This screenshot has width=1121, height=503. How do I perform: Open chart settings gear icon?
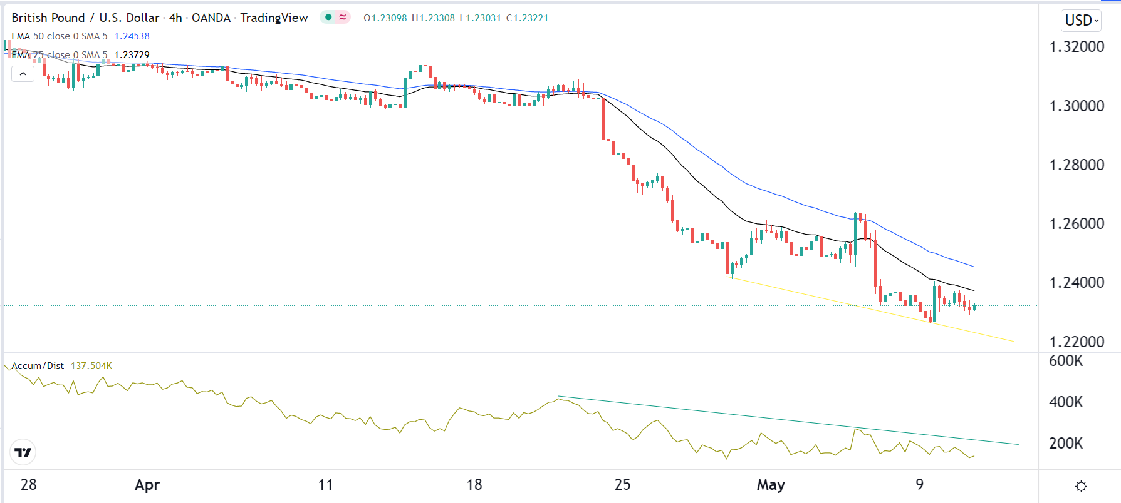coord(1081,486)
